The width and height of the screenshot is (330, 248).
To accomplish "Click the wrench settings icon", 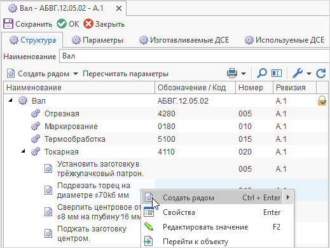I will point(298,73).
